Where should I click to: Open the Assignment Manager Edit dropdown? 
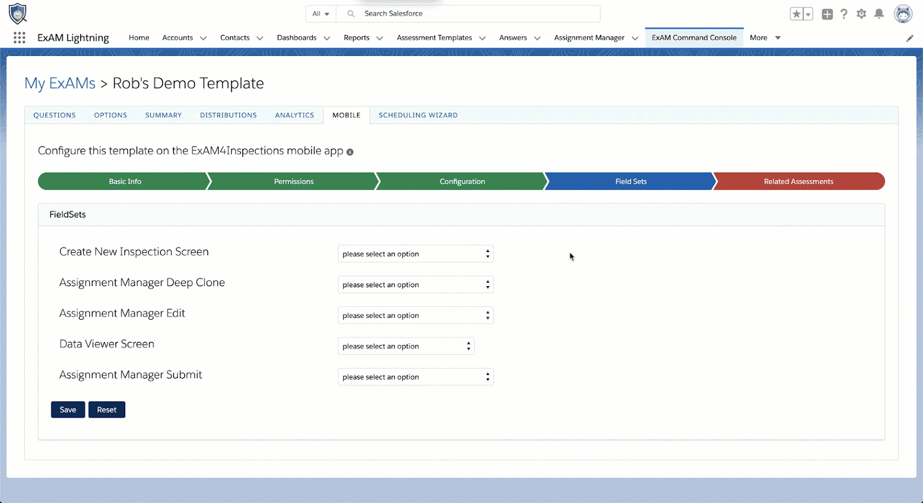tap(415, 316)
